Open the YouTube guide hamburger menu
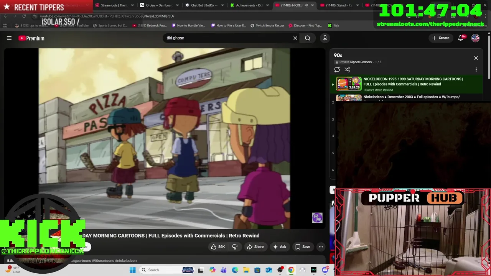The height and width of the screenshot is (276, 491). pos(9,38)
